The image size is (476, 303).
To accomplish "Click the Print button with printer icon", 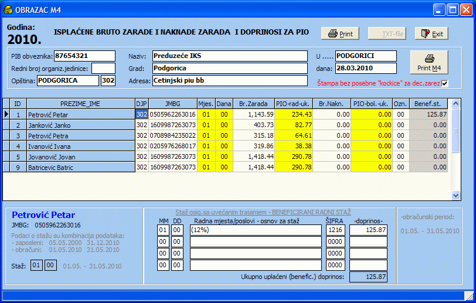I will coord(340,34).
